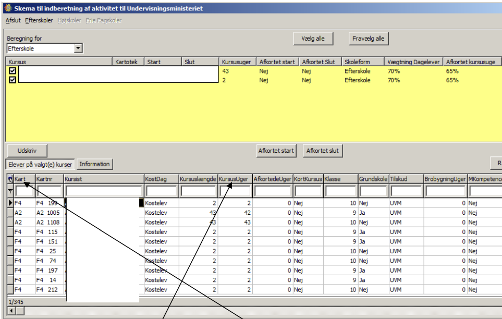This screenshot has width=502, height=319.
Task: Sort by the Kart column header
Action: 25,179
